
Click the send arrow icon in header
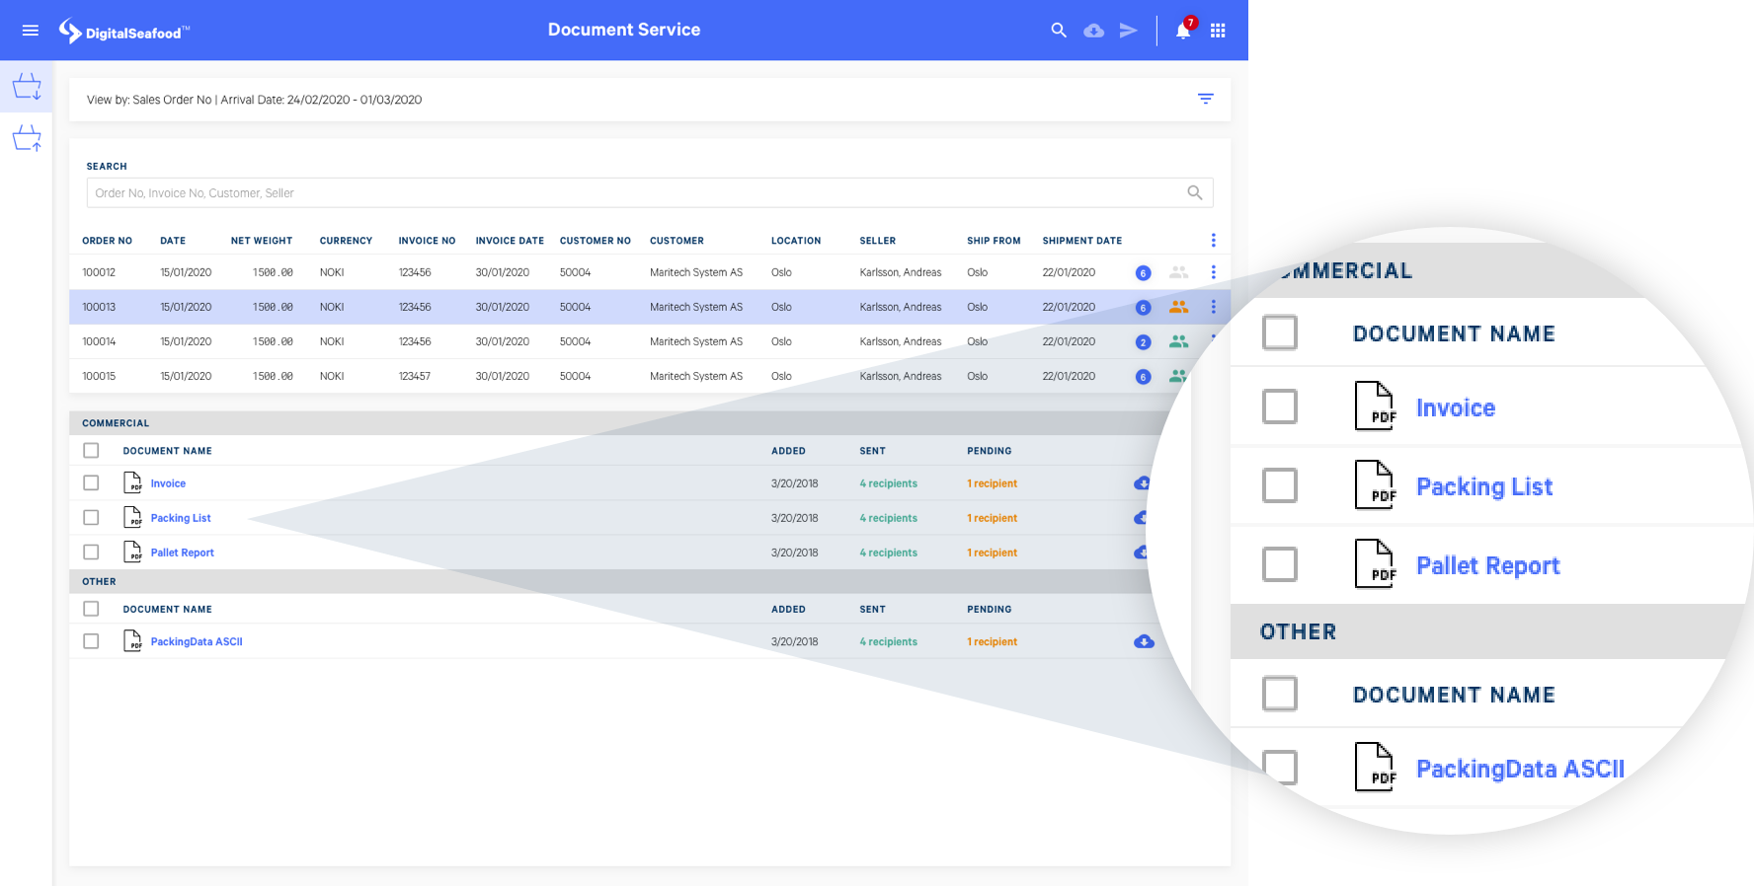1128,31
